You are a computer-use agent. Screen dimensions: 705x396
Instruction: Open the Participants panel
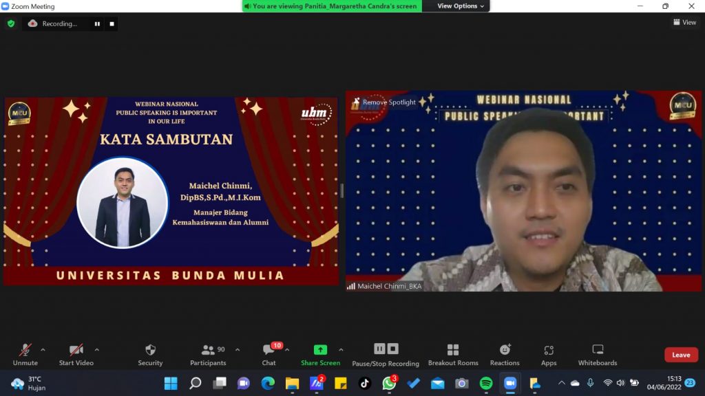pos(208,355)
